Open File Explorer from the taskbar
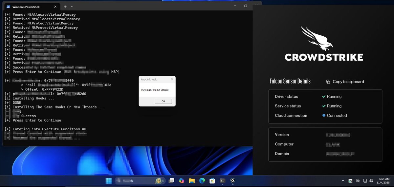394x187 pixels. [x=192, y=180]
